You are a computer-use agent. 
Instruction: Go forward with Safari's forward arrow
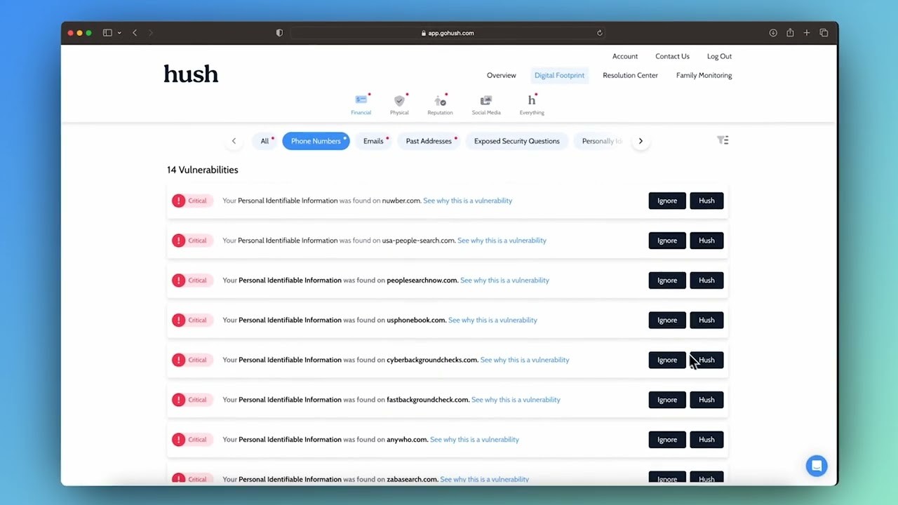click(x=151, y=33)
